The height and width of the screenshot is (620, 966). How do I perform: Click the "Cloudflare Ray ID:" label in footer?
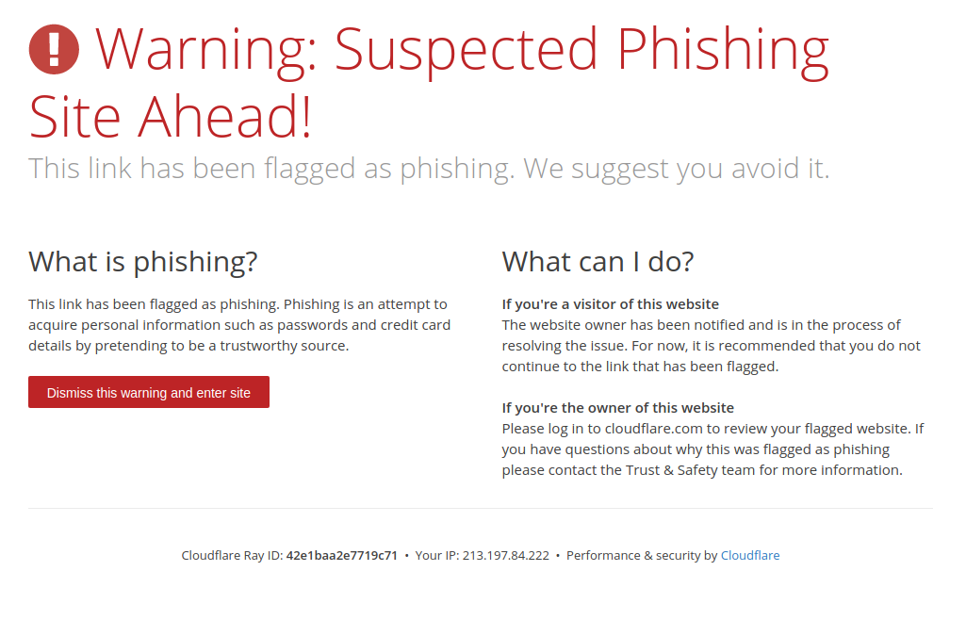pos(232,556)
